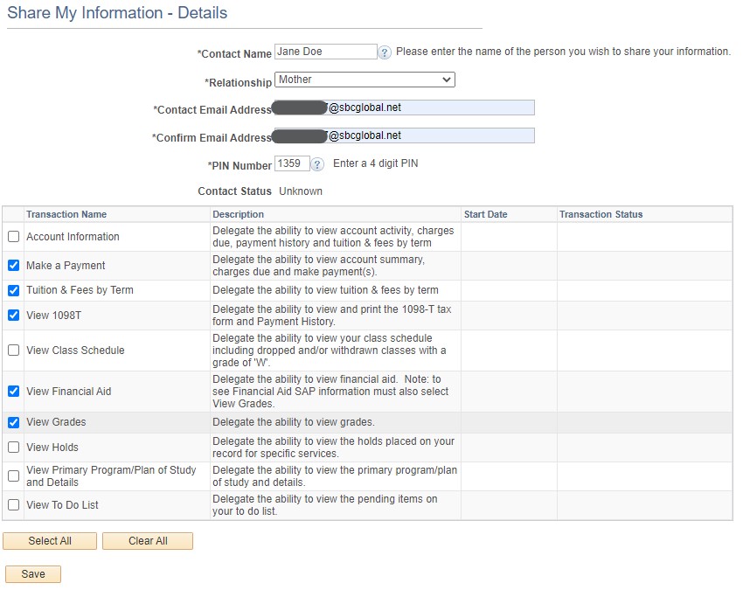Open the Relationship dropdown
743x590 pixels.
pyautogui.click(x=365, y=80)
